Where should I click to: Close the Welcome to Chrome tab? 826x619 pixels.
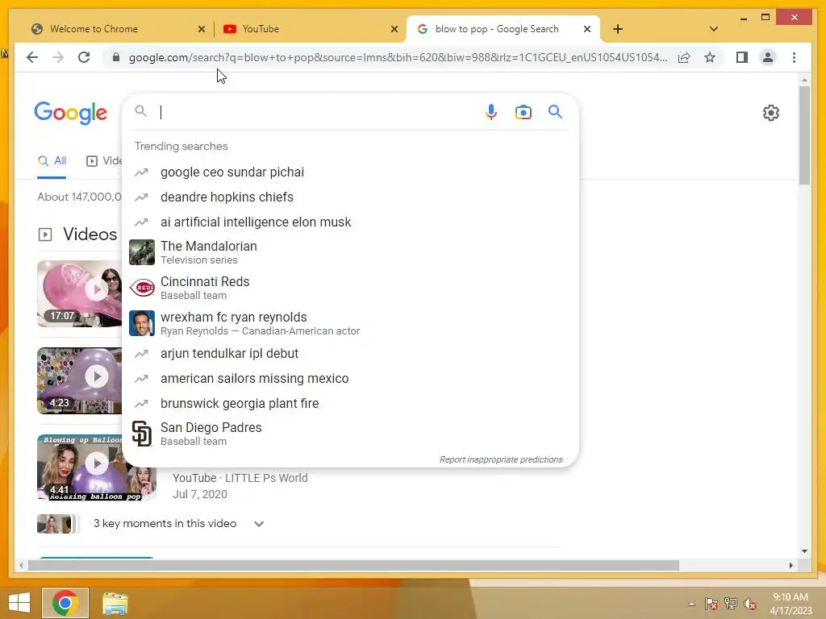(201, 30)
